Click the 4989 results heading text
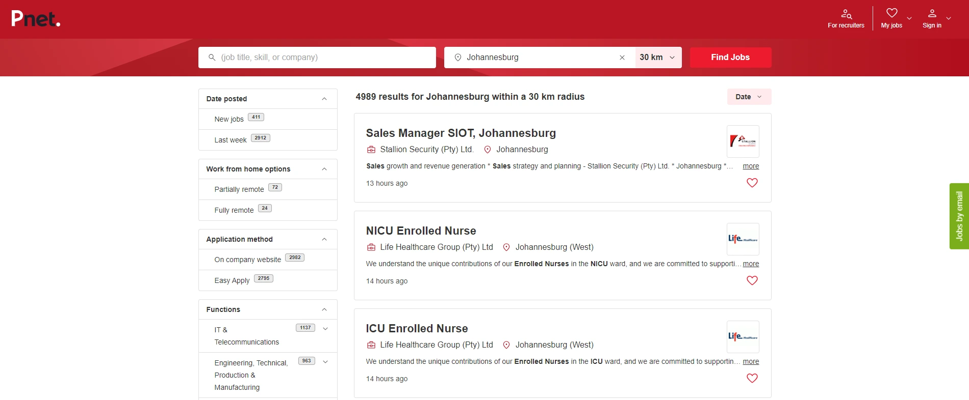This screenshot has height=400, width=969. [470, 97]
